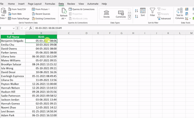194x118 pixels.
Task: Sort A to Z ascending
Action: 136,11
